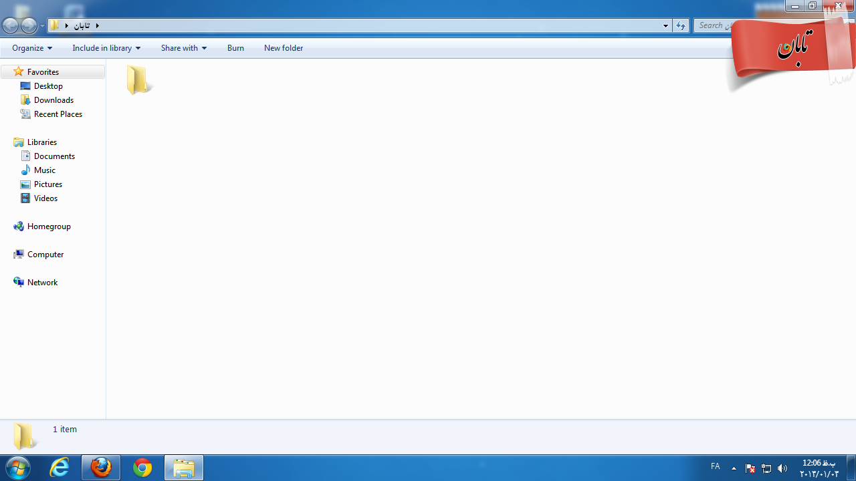The width and height of the screenshot is (856, 481).
Task: Click the volume speaker tray icon
Action: tap(782, 468)
